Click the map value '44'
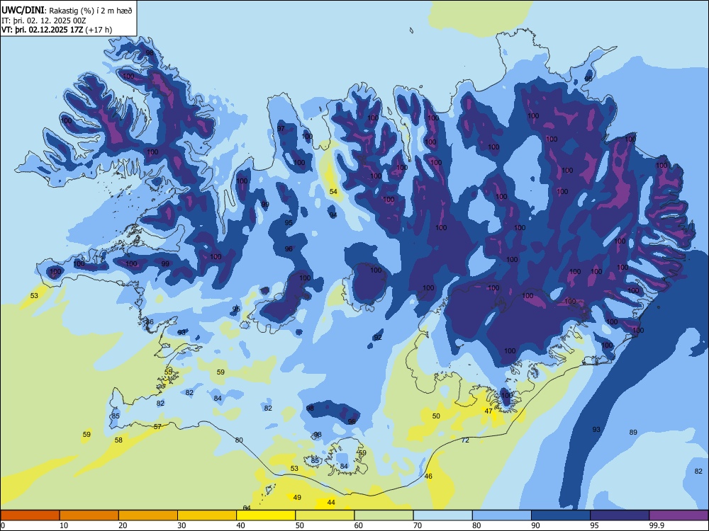The width and height of the screenshot is (709, 531). pos(331,503)
